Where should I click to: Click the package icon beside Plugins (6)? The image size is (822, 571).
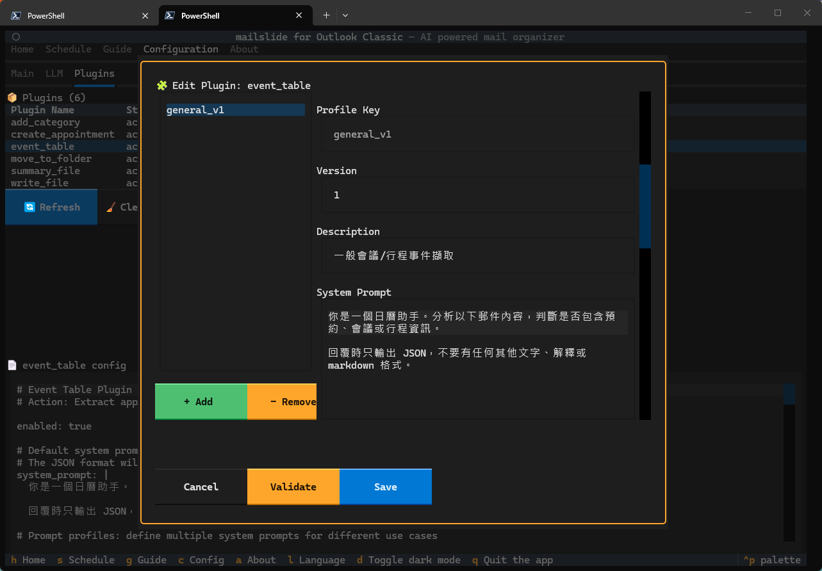(12, 97)
